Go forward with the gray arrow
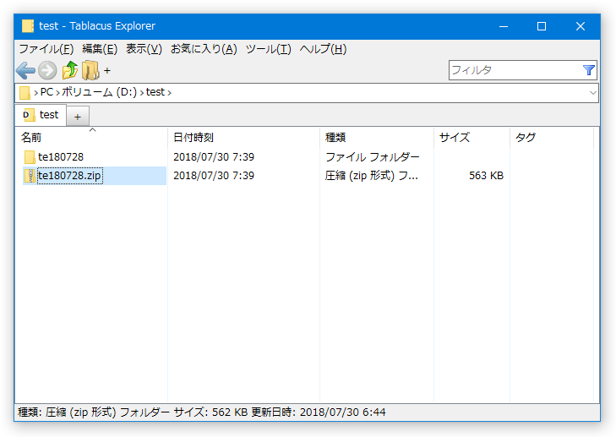 point(47,70)
